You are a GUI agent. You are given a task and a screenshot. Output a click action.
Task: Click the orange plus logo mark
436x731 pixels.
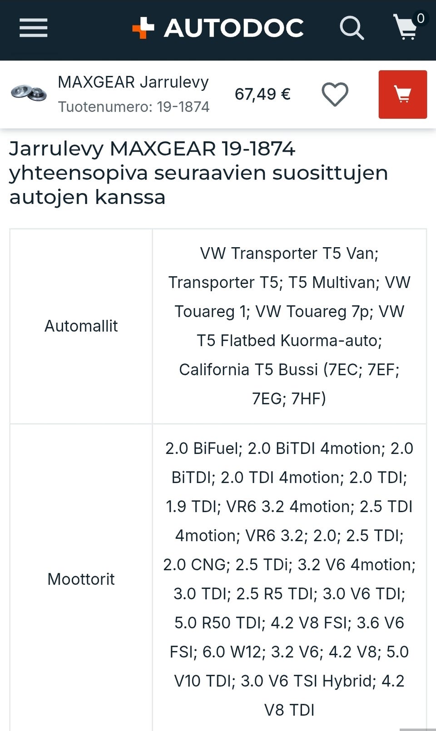click(143, 28)
